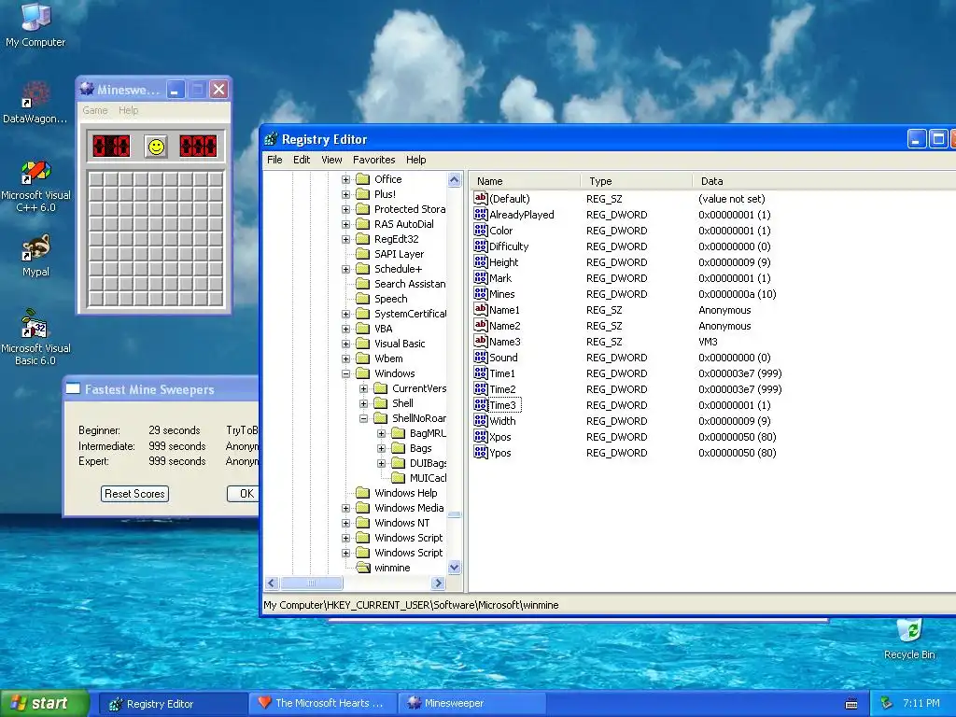Click the network tray icon beside clock
This screenshot has height=717, width=956.
(x=887, y=703)
